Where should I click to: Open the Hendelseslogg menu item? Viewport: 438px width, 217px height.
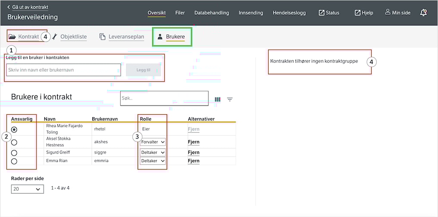(289, 13)
